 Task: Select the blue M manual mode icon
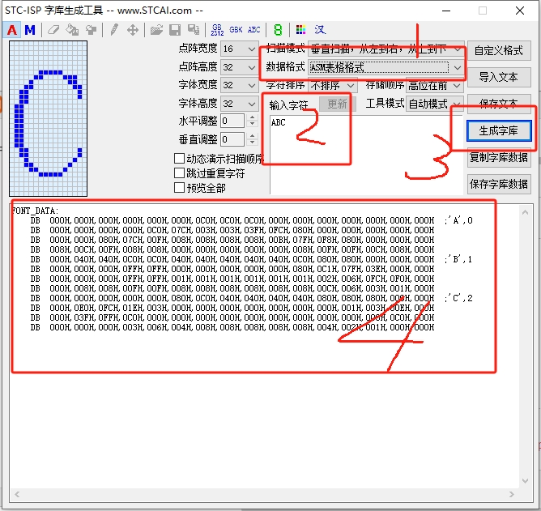[x=30, y=30]
